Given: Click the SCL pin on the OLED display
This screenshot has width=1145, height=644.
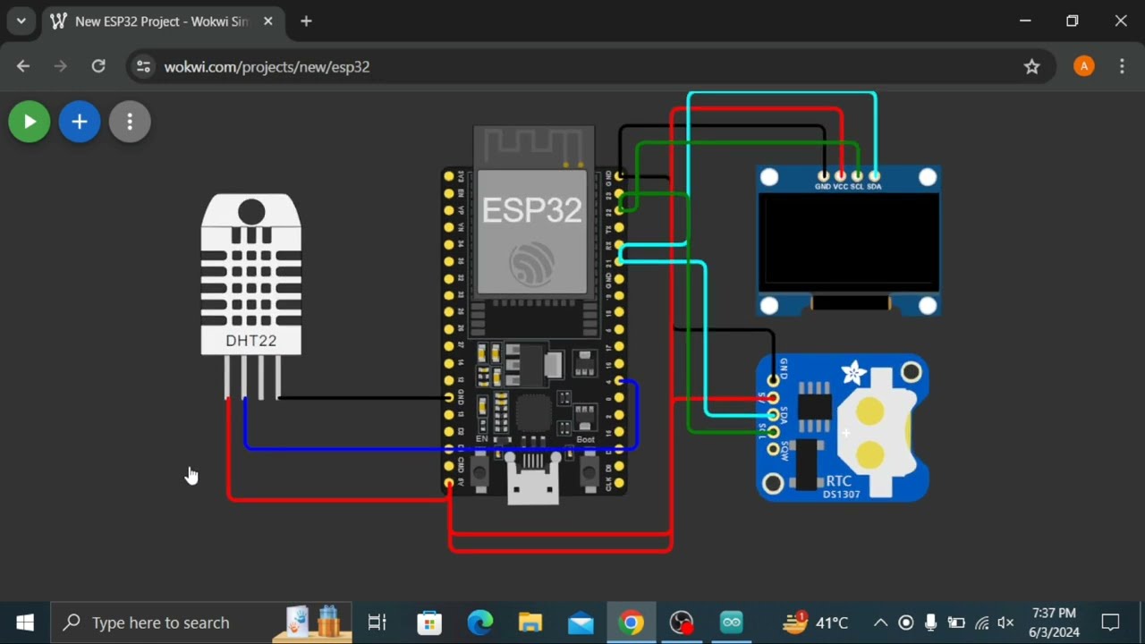Looking at the screenshot, I should tap(857, 177).
